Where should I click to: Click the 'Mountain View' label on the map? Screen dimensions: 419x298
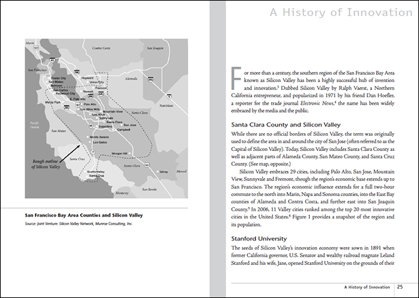click(113, 112)
